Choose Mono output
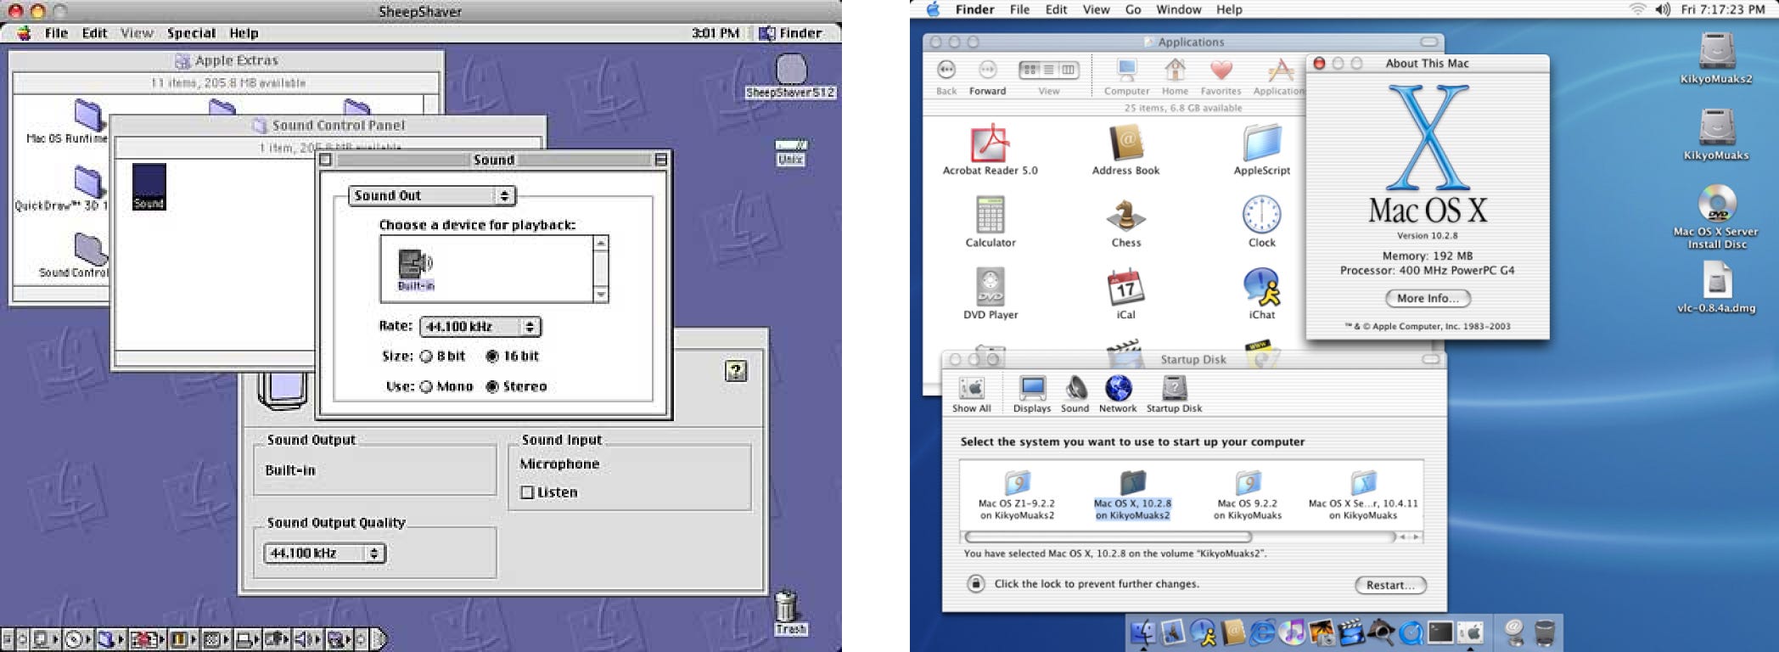This screenshot has width=1779, height=652. pyautogui.click(x=446, y=386)
